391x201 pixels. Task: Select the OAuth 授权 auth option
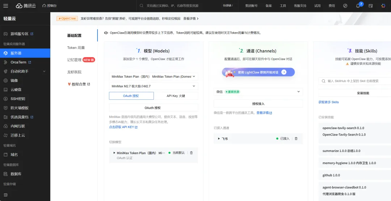131,96
